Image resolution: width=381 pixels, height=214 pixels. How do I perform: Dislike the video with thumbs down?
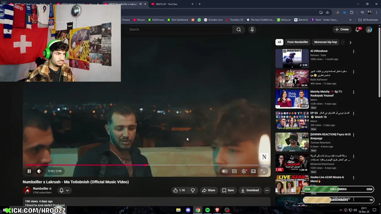(x=193, y=190)
